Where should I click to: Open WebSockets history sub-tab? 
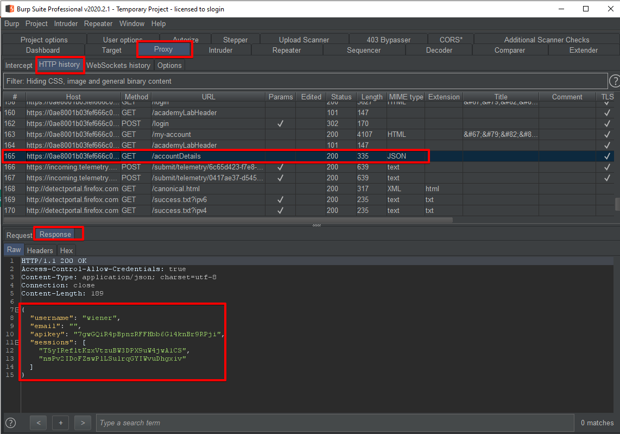click(x=118, y=65)
